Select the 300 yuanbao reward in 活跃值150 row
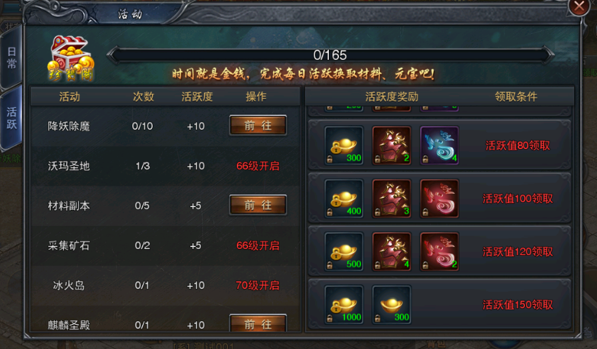The image size is (597, 349). tap(392, 305)
